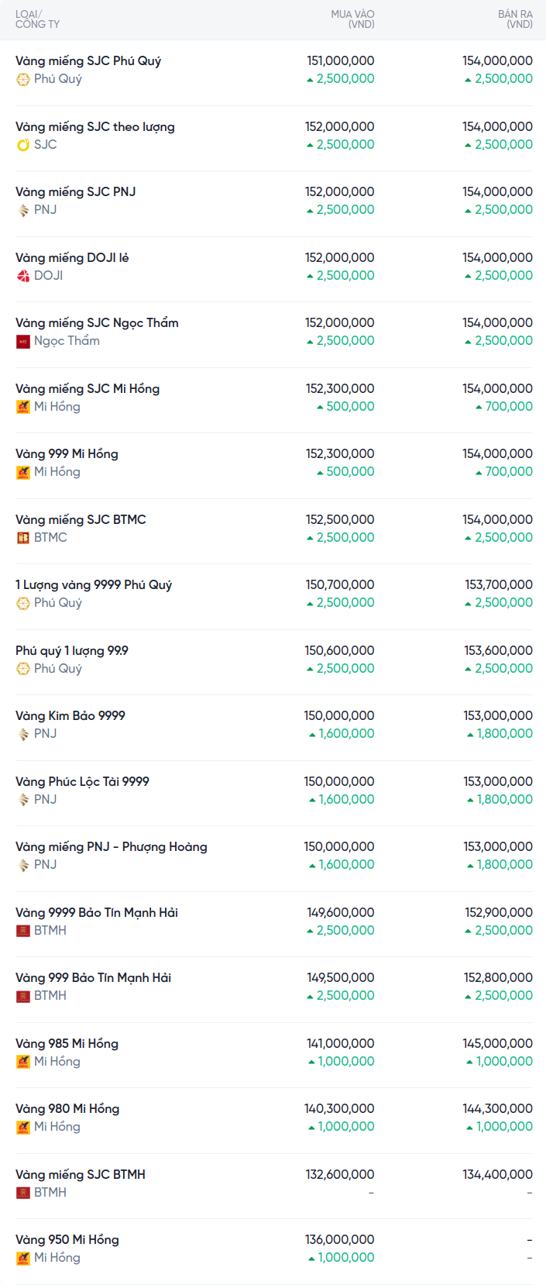The width and height of the screenshot is (546, 1285).
Task: Click the Phú Quý logo under Phú quý 1 lượng 99.9
Action: point(23,669)
